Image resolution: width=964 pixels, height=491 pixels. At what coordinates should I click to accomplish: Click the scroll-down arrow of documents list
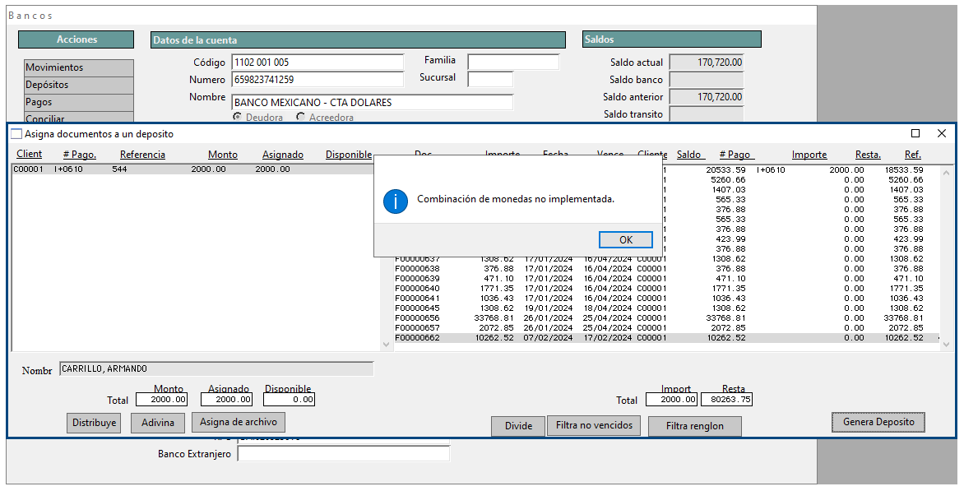point(947,345)
